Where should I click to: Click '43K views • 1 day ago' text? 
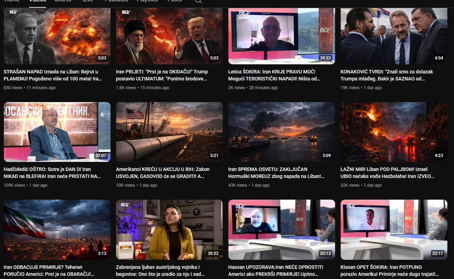[x=249, y=185]
